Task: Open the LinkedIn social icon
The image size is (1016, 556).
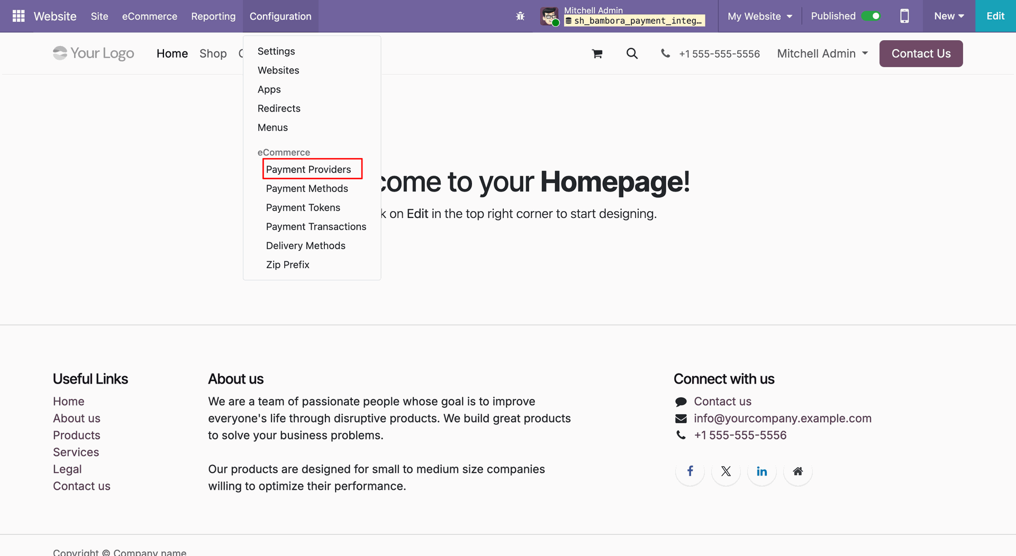Action: 762,471
